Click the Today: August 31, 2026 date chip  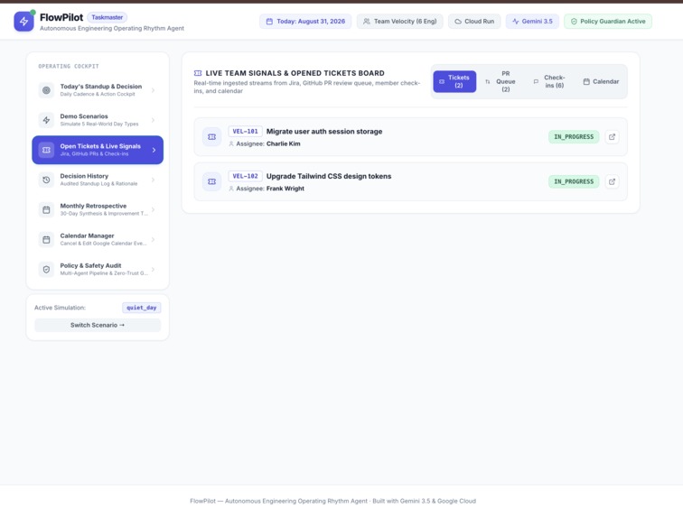[305, 22]
